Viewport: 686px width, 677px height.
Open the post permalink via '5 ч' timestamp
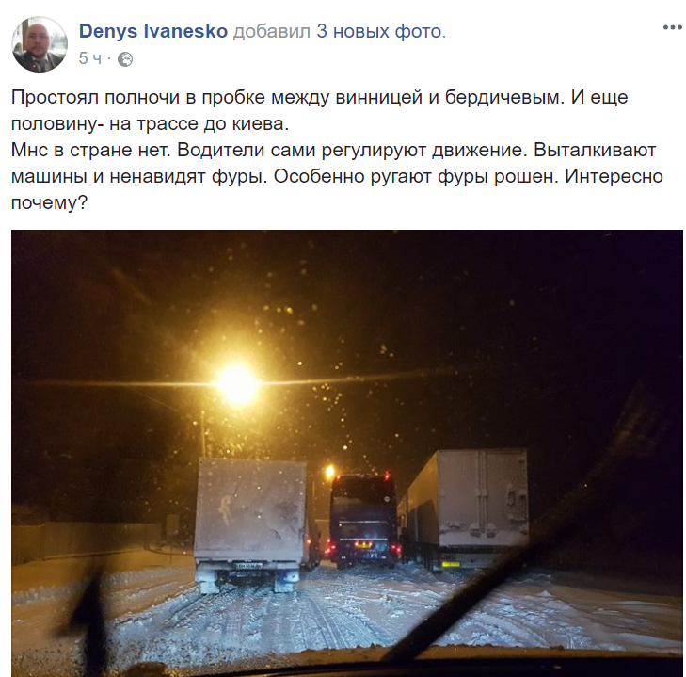coord(90,58)
